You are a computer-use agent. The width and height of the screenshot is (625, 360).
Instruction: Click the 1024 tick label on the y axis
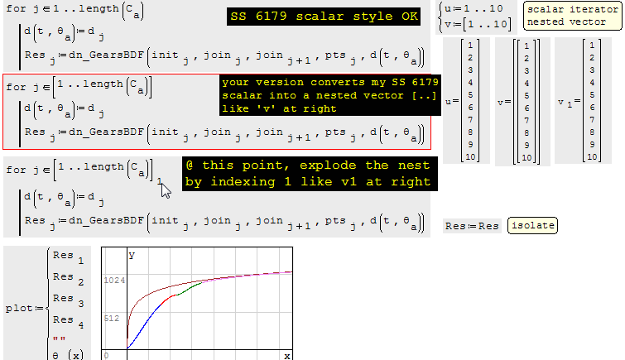point(113,281)
